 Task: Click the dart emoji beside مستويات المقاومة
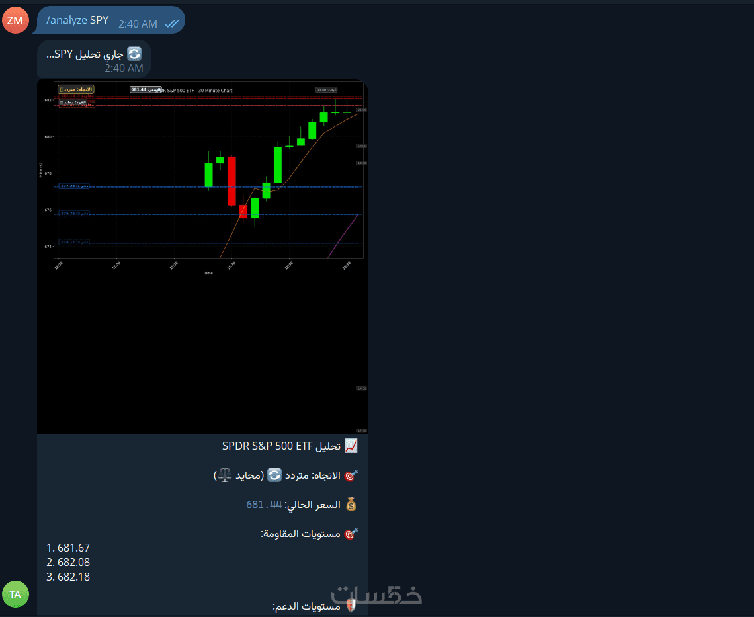click(351, 534)
